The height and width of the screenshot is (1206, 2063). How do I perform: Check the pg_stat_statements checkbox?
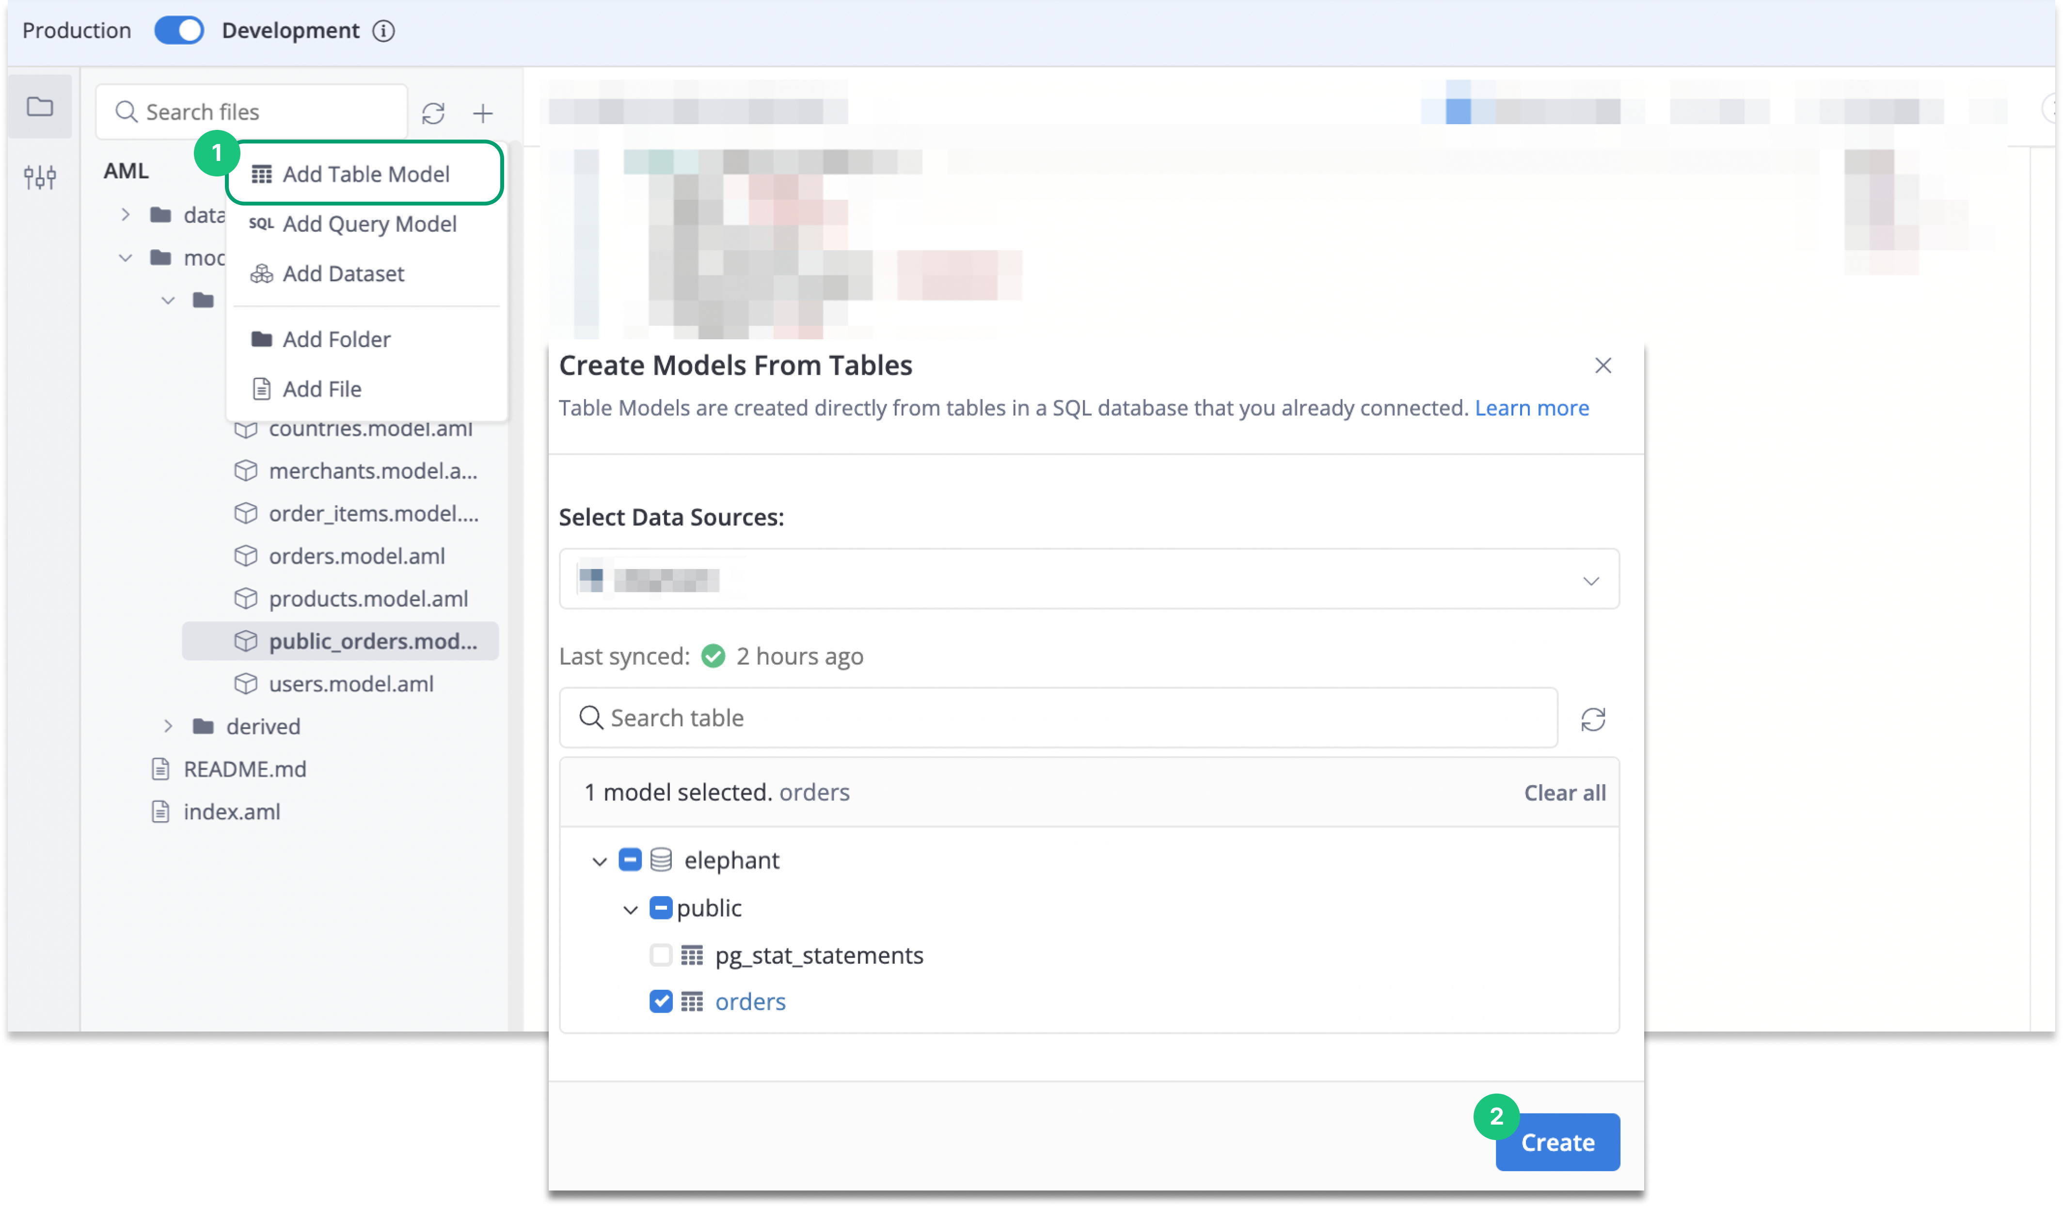(660, 954)
